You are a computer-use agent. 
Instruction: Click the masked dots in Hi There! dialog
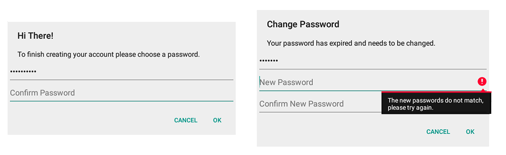click(x=23, y=71)
